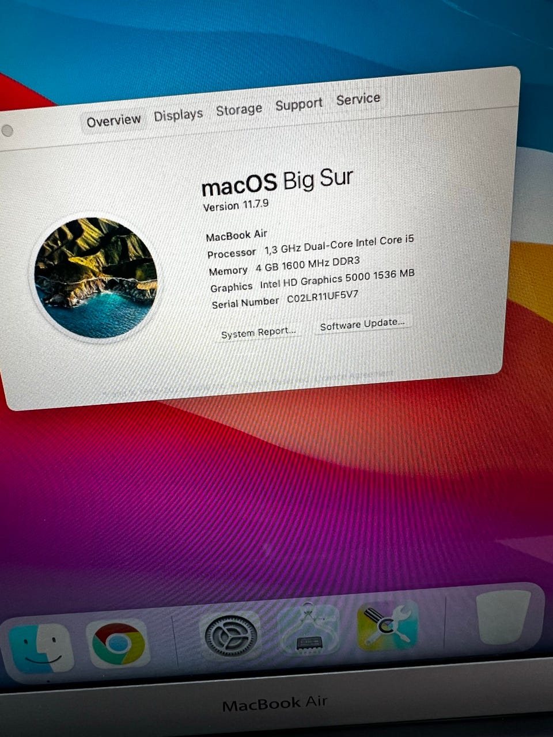Open Finder from the dock
The image size is (553, 737).
point(41,648)
